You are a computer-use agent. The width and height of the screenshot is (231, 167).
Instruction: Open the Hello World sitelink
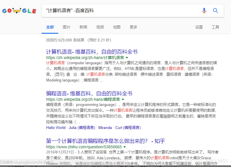pos(56,128)
